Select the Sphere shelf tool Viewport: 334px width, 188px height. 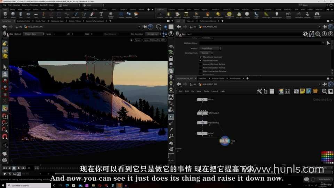[x=13, y=15]
